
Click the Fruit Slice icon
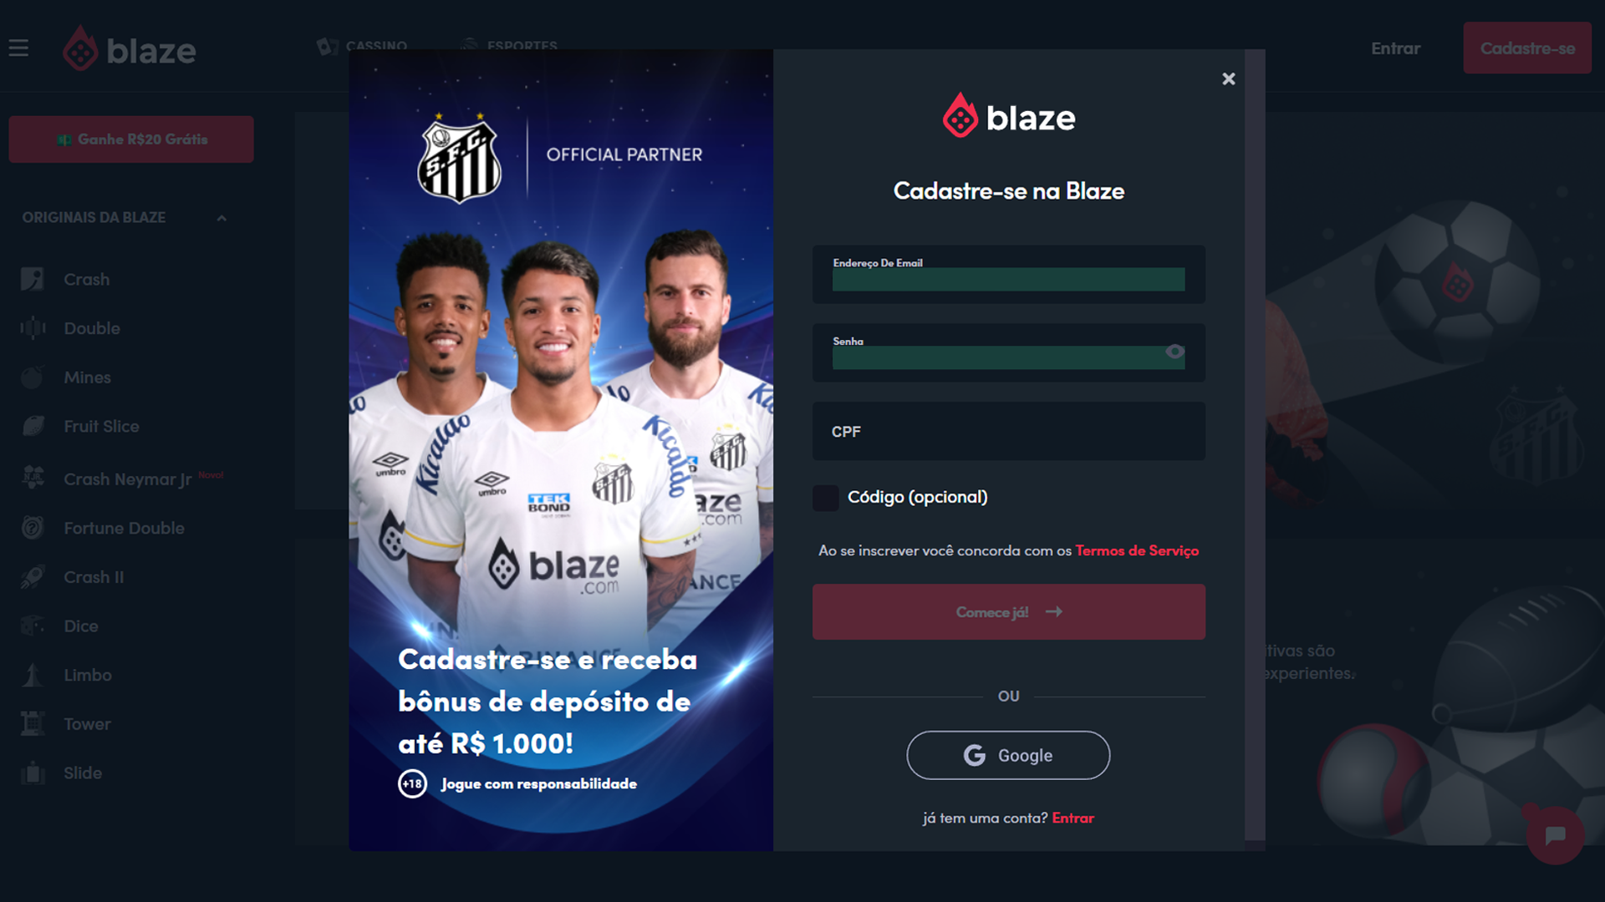pos(33,426)
